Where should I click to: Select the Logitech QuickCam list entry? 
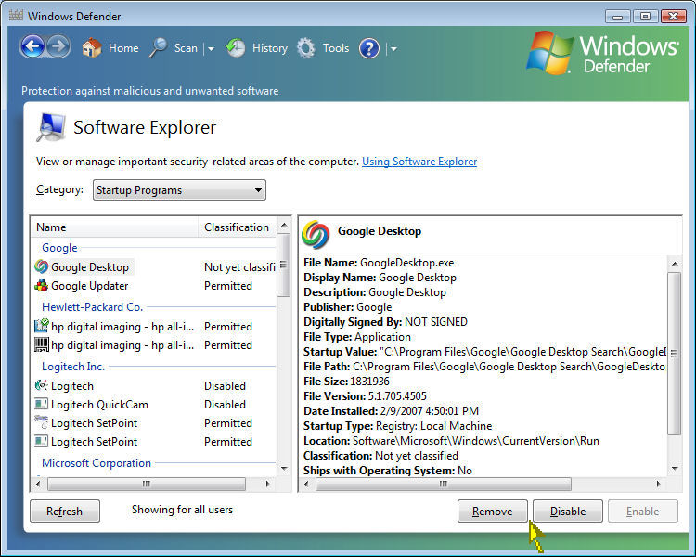click(99, 404)
